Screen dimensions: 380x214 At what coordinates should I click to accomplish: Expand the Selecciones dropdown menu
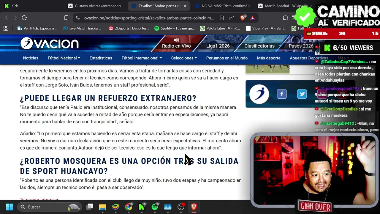pos(184,58)
